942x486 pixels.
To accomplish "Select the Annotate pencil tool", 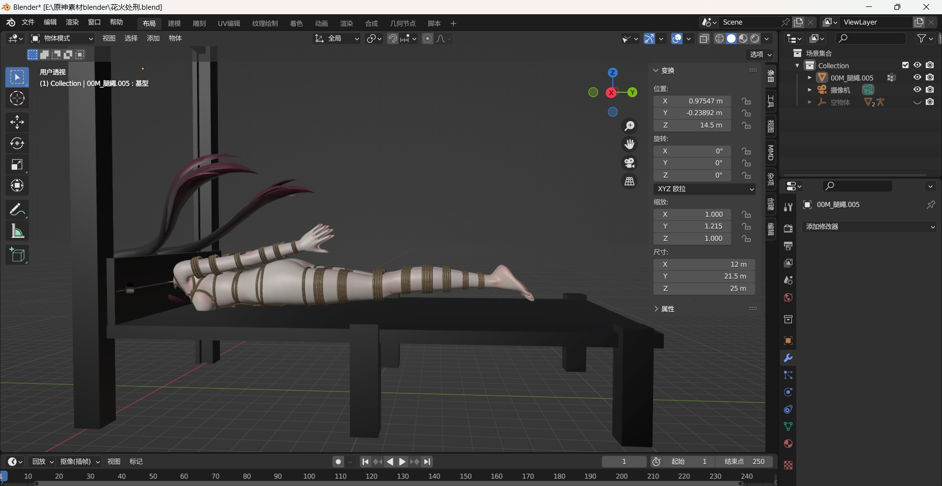I will click(17, 210).
